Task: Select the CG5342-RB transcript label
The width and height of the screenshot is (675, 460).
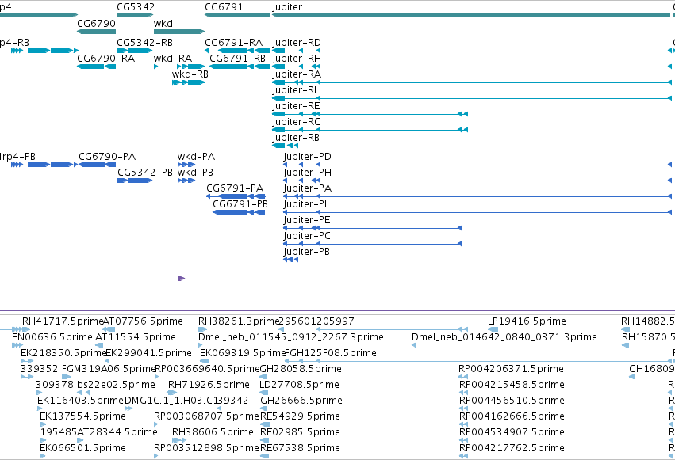Action: click(144, 43)
